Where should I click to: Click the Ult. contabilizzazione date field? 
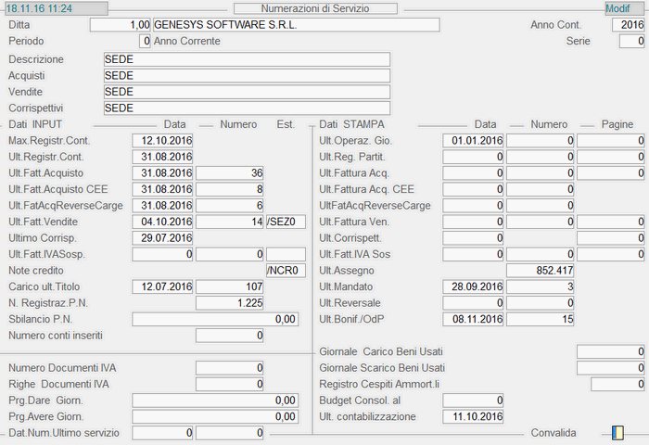point(473,416)
